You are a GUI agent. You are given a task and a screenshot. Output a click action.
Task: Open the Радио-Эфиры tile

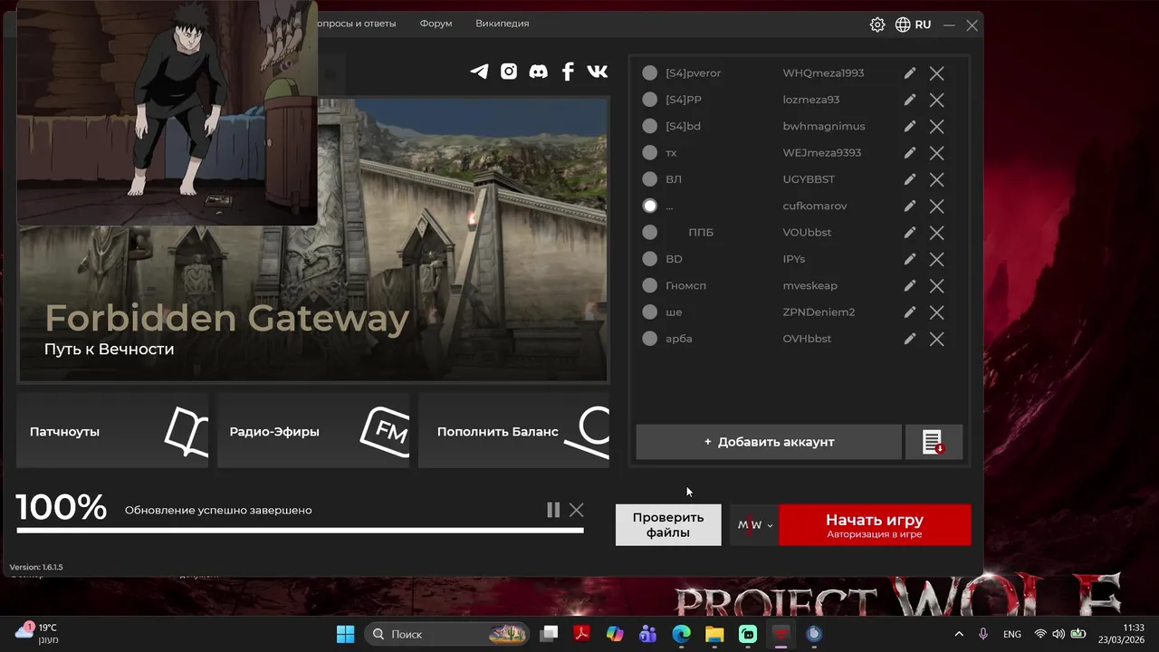click(x=313, y=431)
